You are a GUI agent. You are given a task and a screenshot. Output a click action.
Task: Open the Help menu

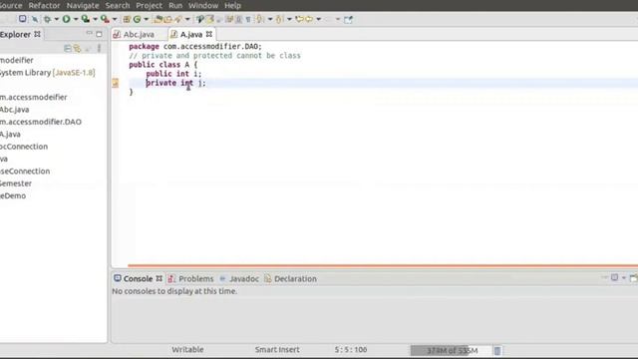(x=232, y=5)
